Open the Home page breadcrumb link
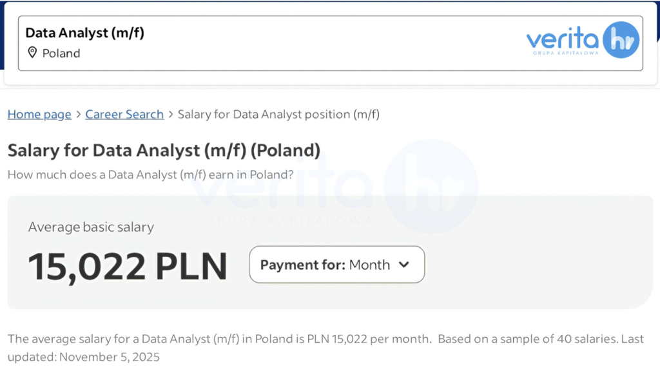The image size is (660, 378). coord(39,115)
